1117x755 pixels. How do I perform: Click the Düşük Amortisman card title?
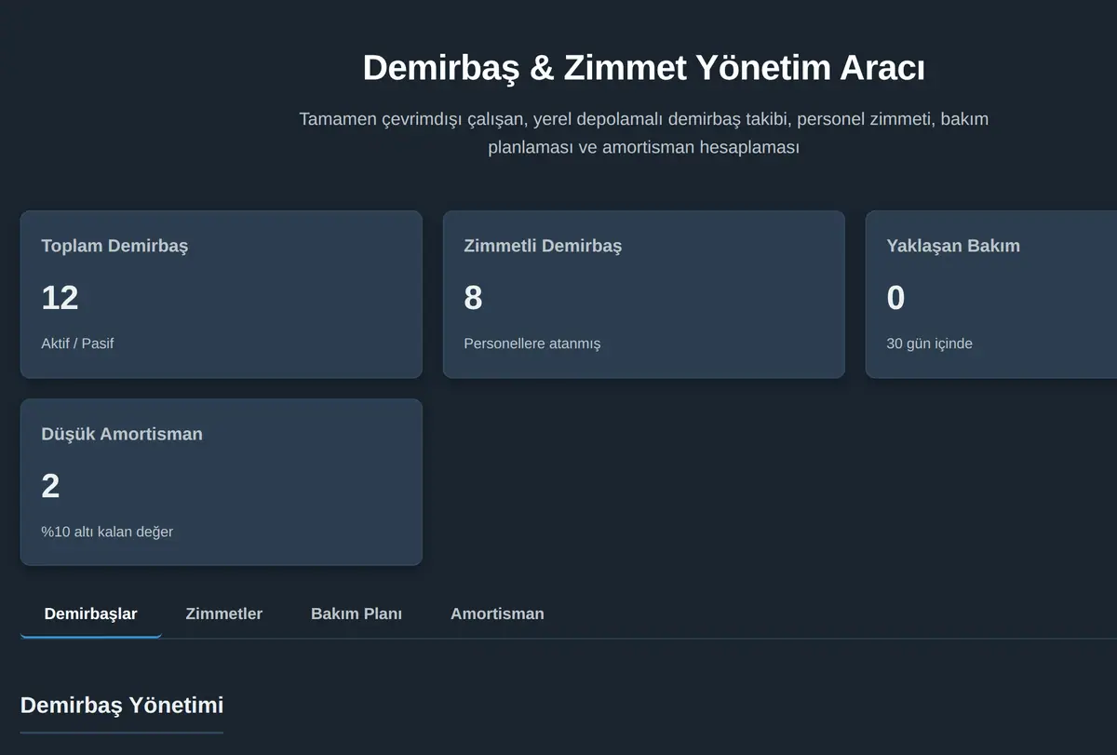tap(122, 434)
